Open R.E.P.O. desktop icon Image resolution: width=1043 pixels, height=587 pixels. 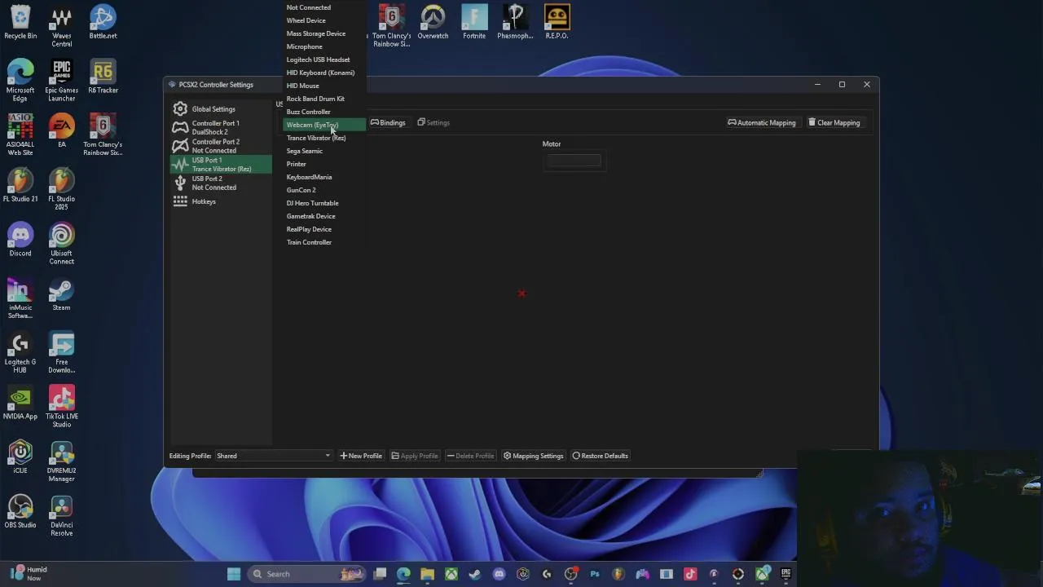557,23
